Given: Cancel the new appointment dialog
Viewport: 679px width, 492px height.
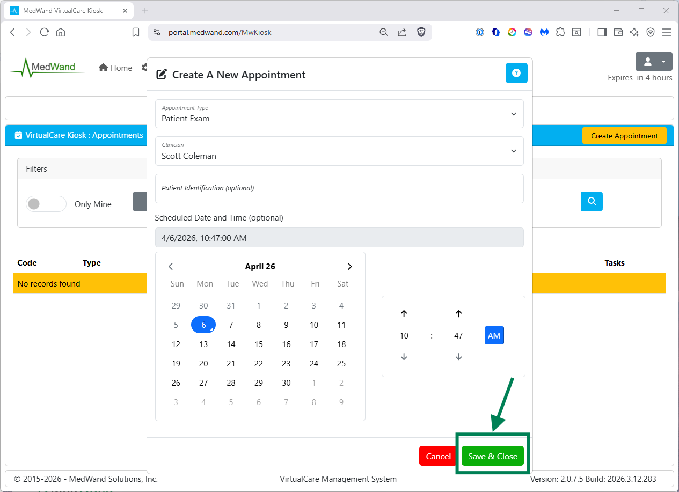Looking at the screenshot, I should tap(438, 456).
